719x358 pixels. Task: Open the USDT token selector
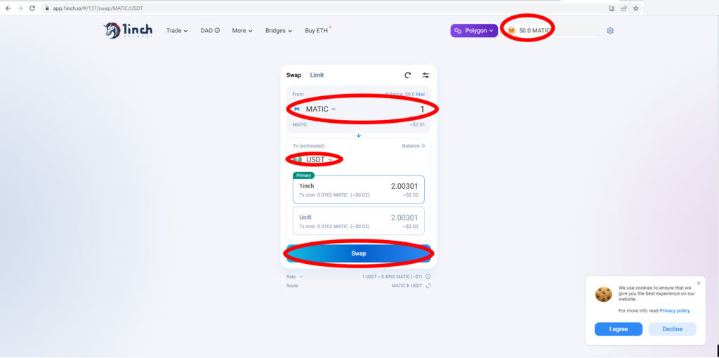(314, 159)
